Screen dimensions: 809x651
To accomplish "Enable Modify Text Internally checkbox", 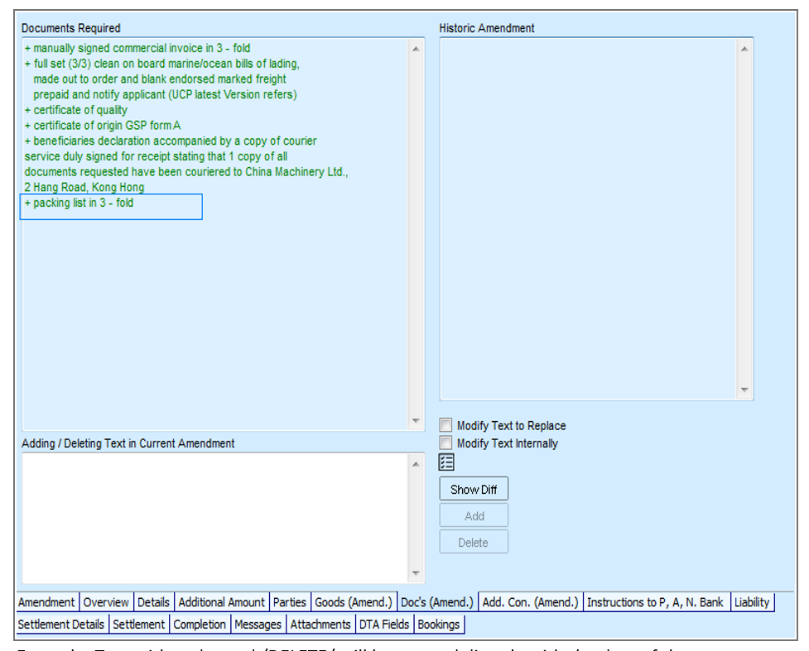I will (x=445, y=443).
